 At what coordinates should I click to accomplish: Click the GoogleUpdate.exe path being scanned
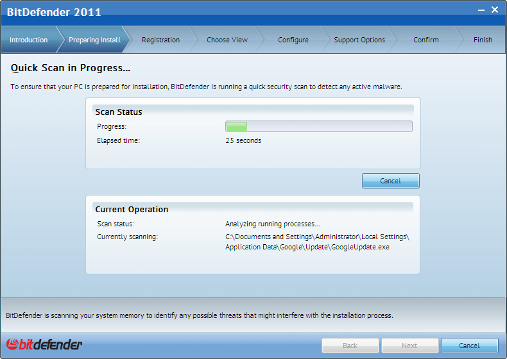(x=317, y=242)
